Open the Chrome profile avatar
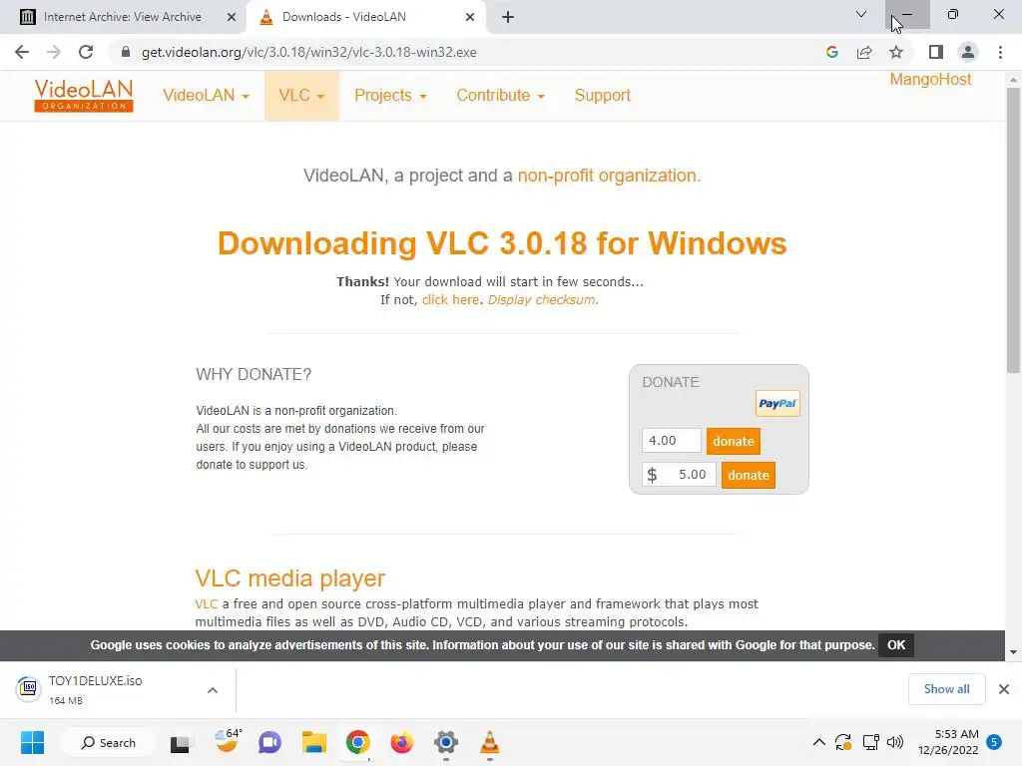The width and height of the screenshot is (1022, 766). tap(968, 52)
